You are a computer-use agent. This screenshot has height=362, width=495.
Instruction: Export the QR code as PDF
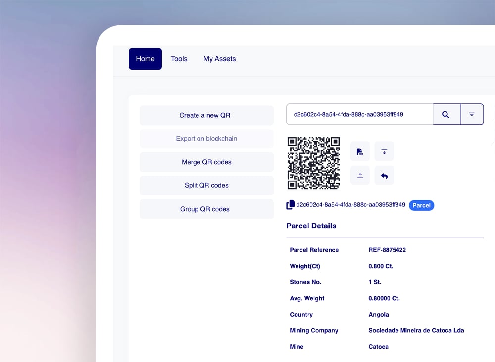pos(360,151)
